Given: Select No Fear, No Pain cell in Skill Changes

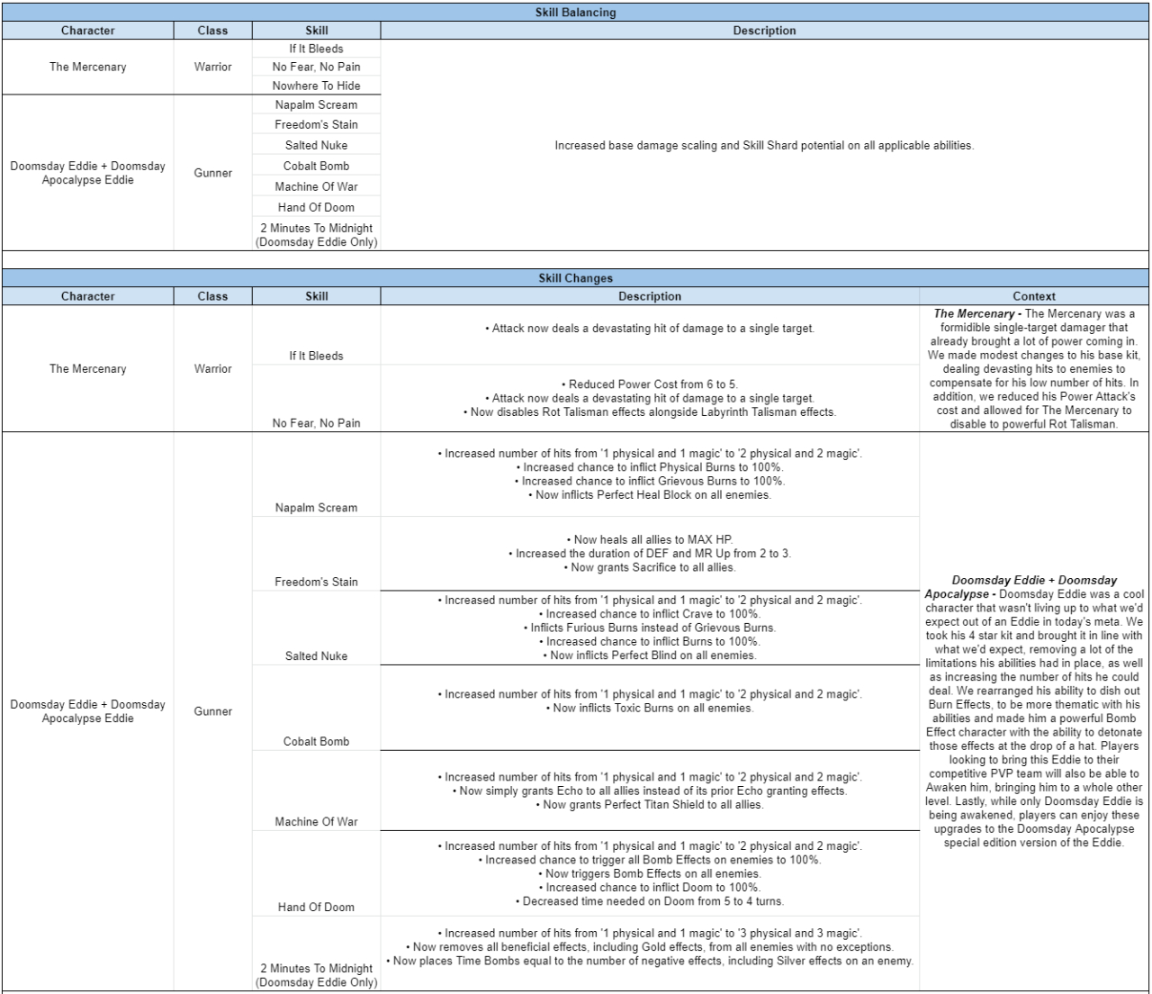Looking at the screenshot, I should tap(316, 422).
